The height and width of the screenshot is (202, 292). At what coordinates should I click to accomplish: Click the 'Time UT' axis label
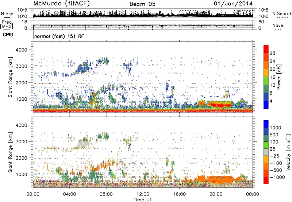pos(143,200)
